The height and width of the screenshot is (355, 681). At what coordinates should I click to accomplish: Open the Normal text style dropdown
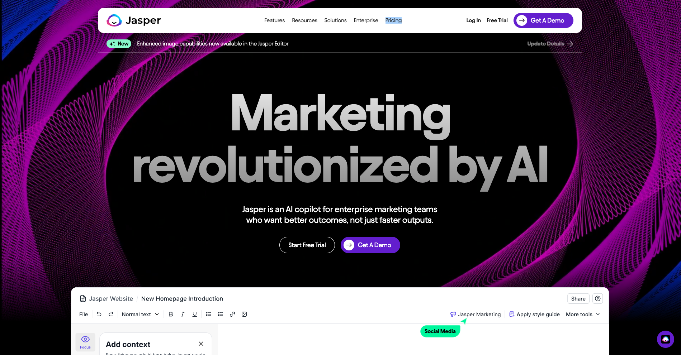coord(140,314)
